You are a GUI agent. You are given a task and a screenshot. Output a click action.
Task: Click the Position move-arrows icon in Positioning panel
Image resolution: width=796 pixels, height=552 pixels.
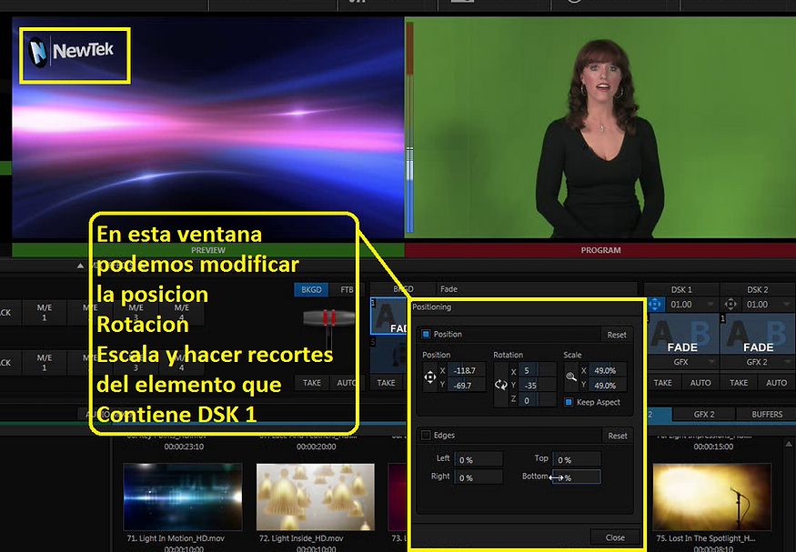(x=430, y=377)
